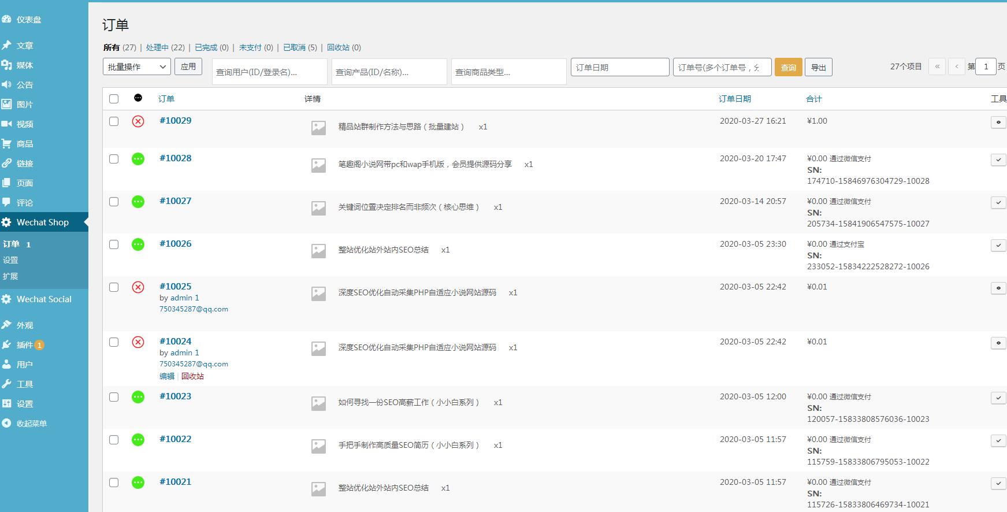Open the 查询产品 product search combo box

389,72
